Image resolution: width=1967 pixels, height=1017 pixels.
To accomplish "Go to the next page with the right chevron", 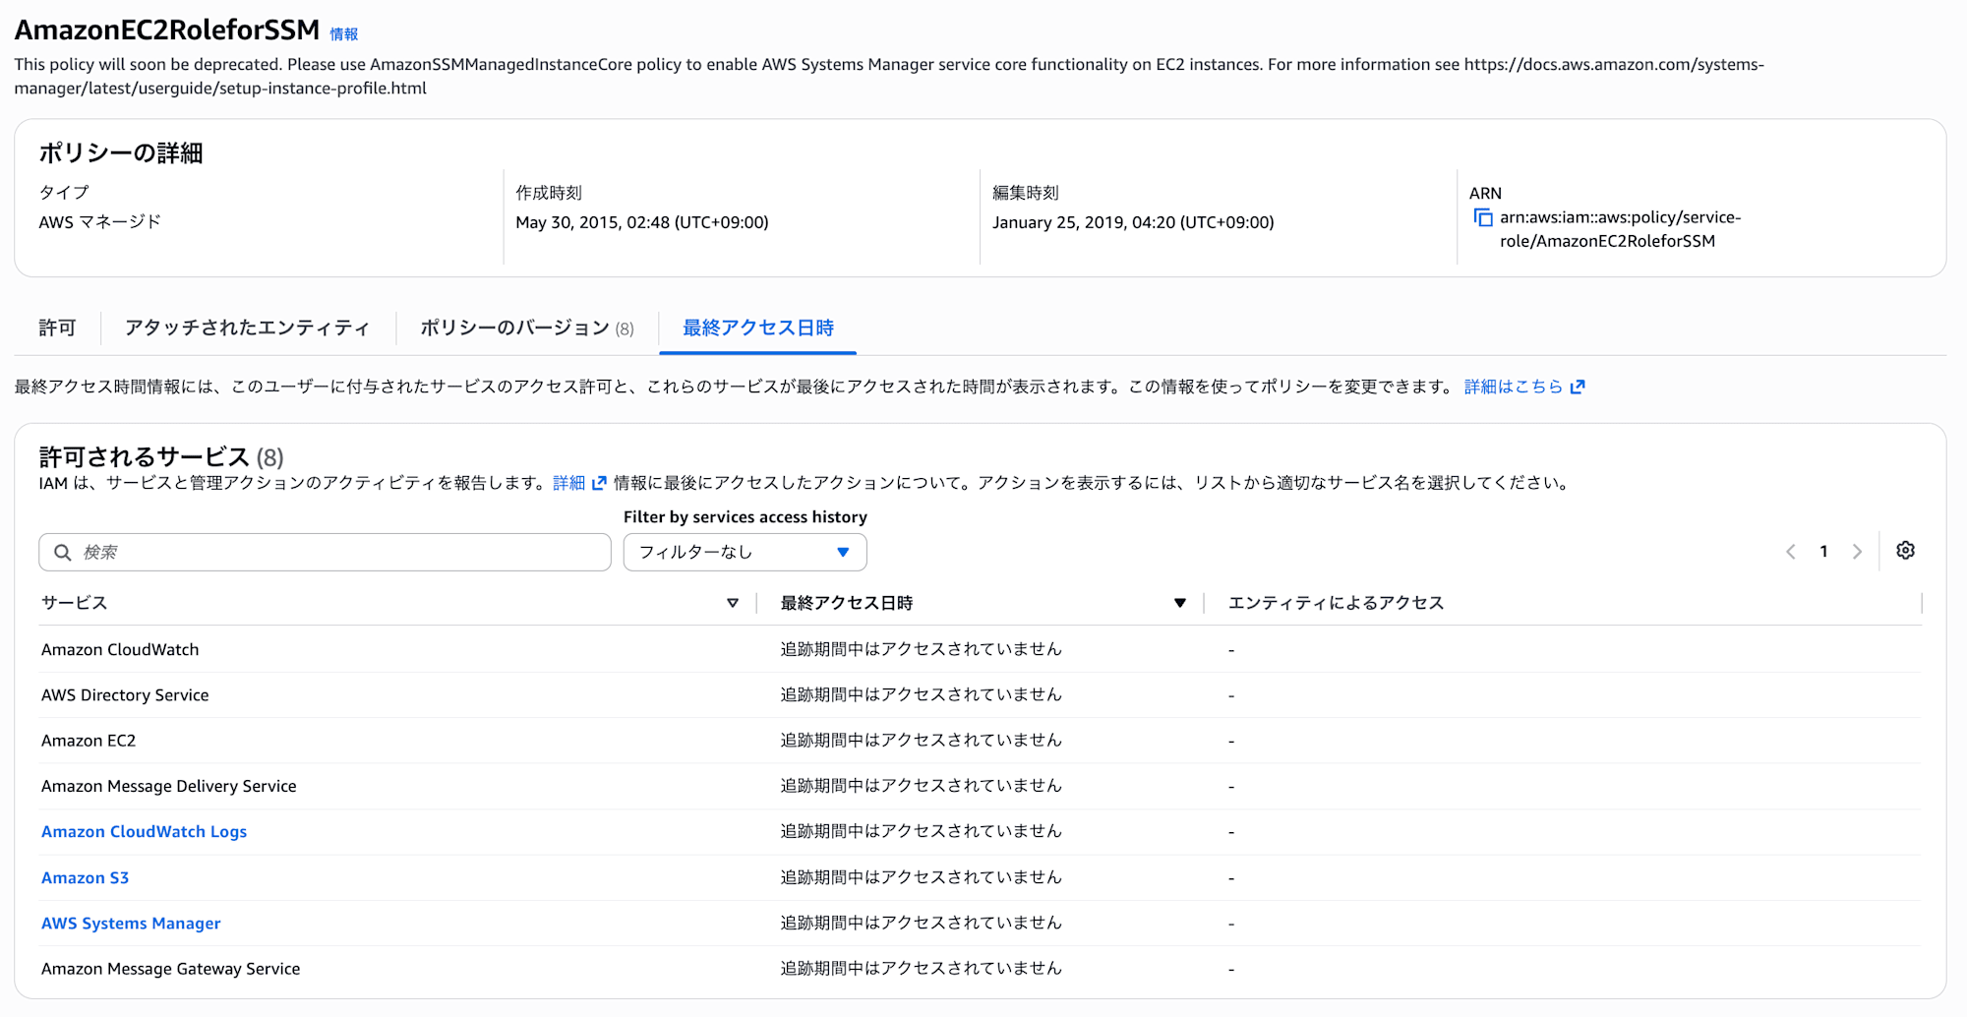I will coord(1857,552).
